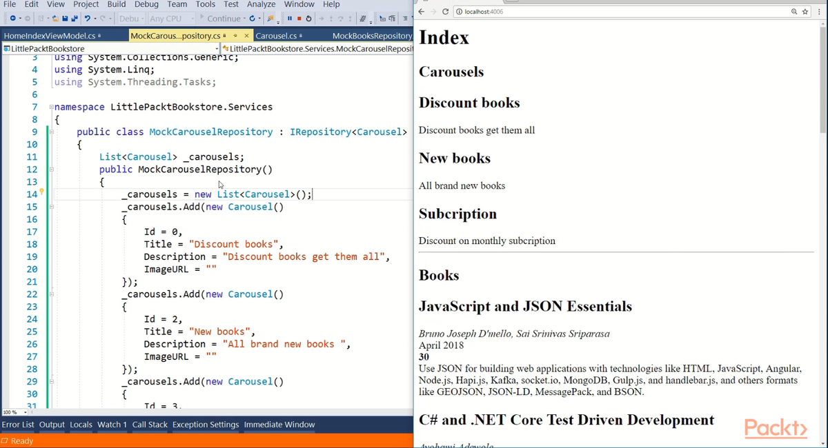Image resolution: width=828 pixels, height=448 pixels.
Task: Open the Any CPU platform dropdown
Action: pos(171,19)
